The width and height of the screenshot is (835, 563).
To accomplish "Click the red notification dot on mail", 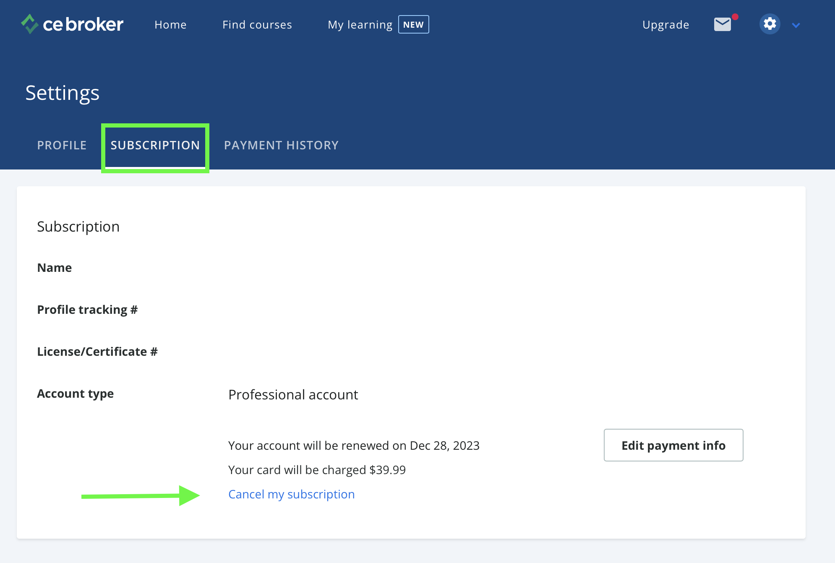I will tap(735, 17).
